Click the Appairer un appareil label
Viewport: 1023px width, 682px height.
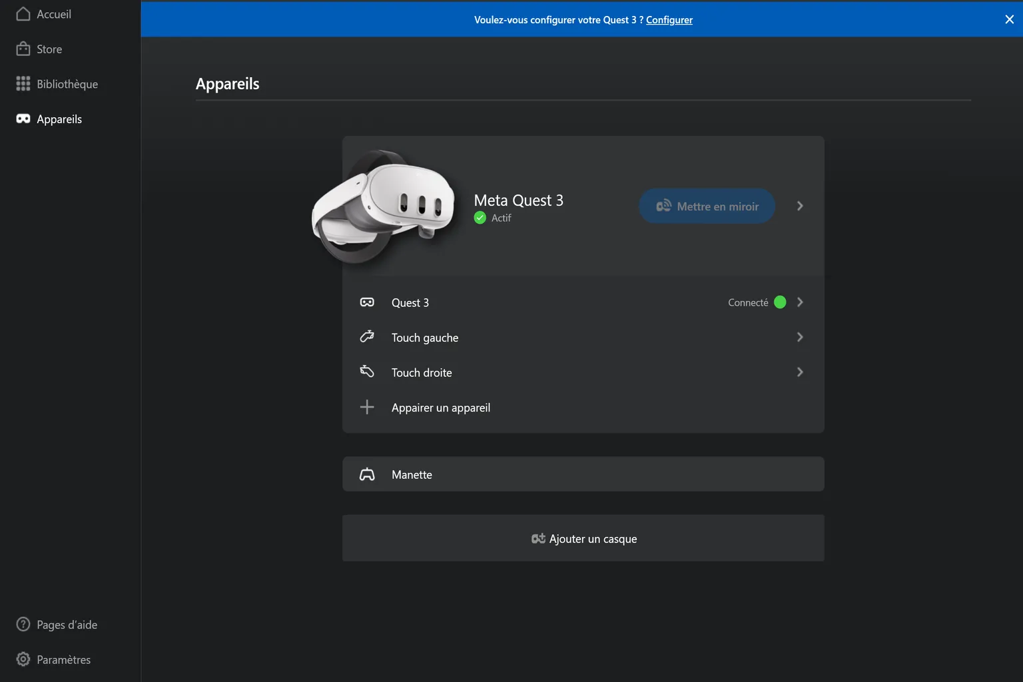(441, 408)
